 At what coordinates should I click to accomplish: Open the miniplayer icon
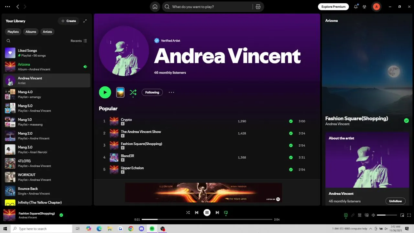[x=402, y=215]
